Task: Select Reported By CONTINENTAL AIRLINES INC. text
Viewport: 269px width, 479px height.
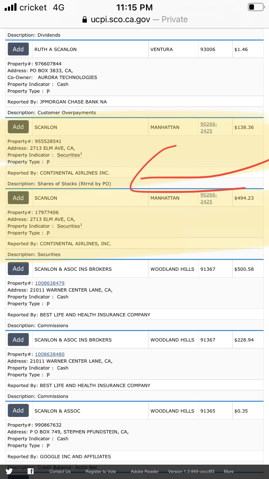Action: [x=59, y=173]
